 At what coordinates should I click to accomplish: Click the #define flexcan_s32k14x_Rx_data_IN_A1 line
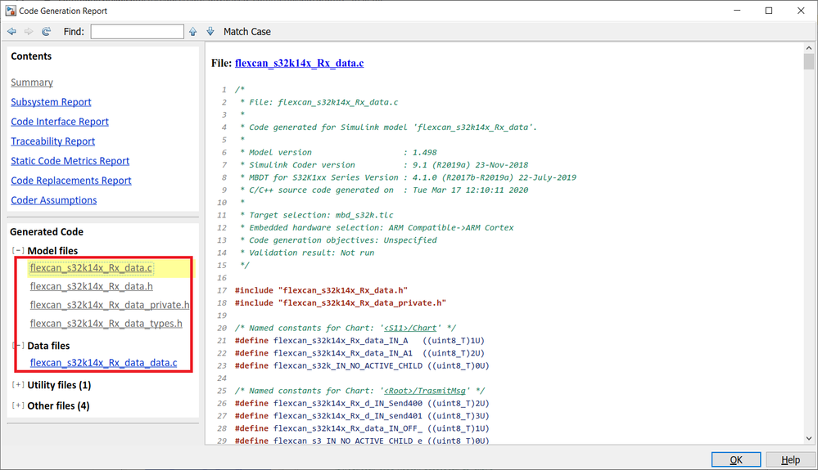[359, 353]
